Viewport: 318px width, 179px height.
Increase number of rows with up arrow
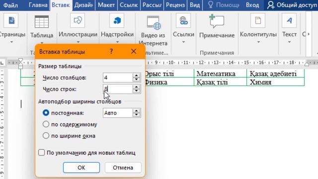pyautogui.click(x=136, y=87)
